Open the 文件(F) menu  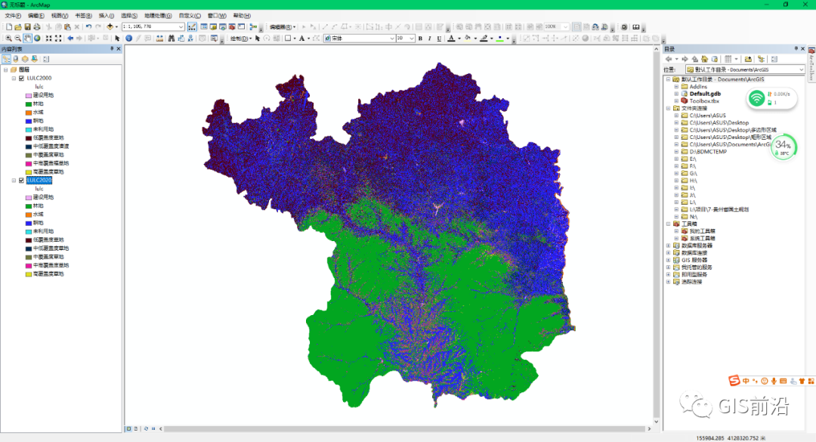13,16
